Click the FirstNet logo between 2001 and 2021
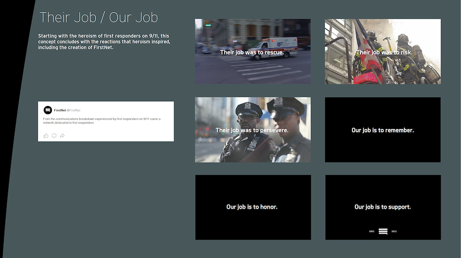Viewport: 461px width, 258px height. coord(383,231)
